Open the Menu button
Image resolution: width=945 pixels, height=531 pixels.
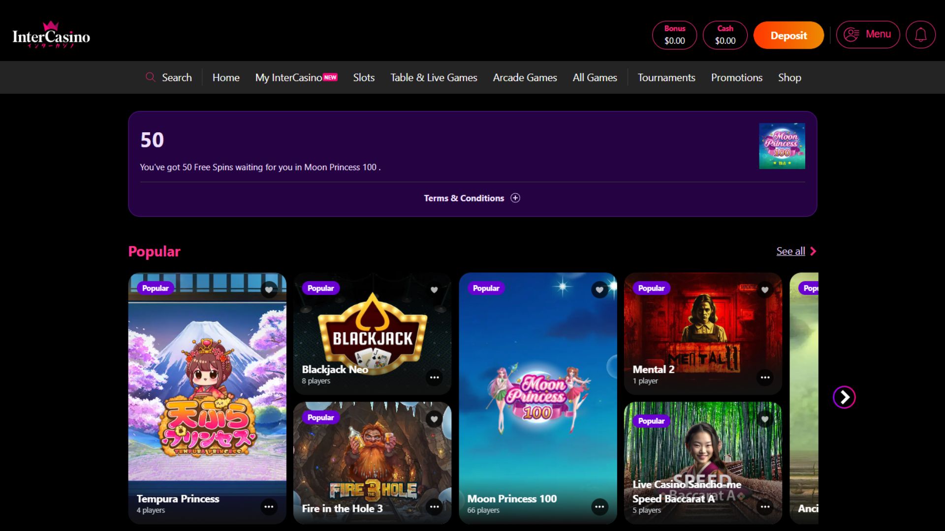pyautogui.click(x=868, y=34)
